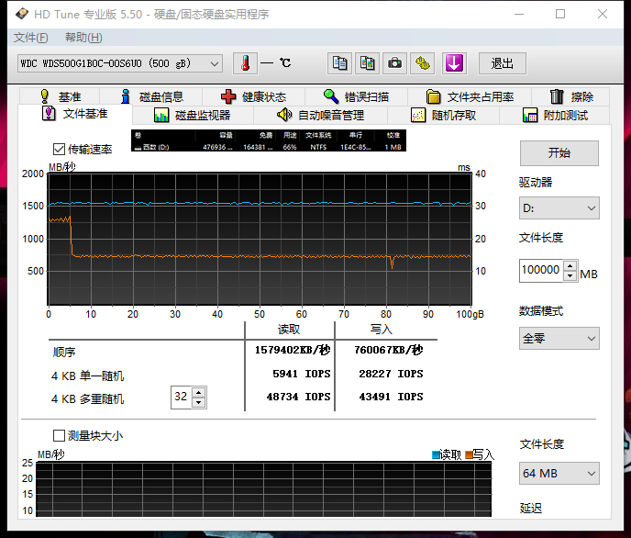Open the 磁盘信息 tab
631x538 pixels.
pyautogui.click(x=151, y=96)
